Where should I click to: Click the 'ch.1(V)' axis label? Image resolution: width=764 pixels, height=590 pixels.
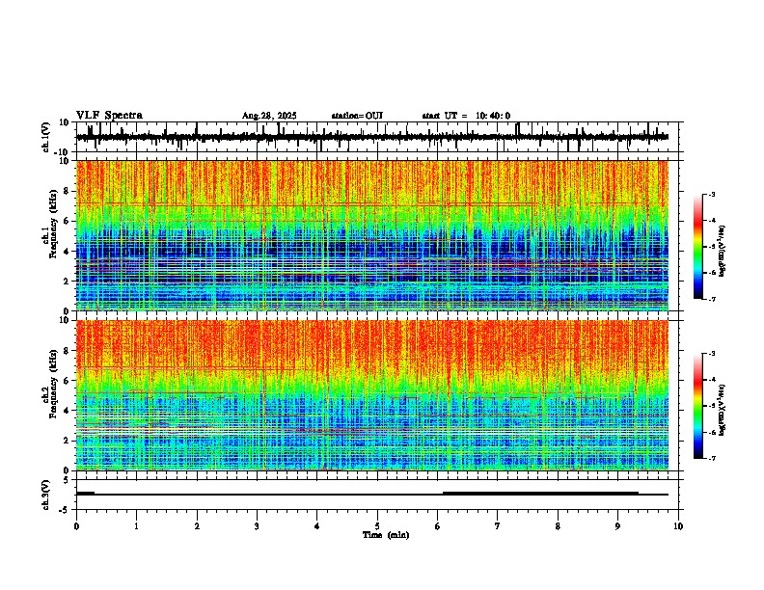[x=45, y=137]
